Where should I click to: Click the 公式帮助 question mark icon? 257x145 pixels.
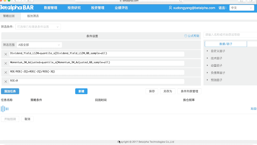pyautogui.click(x=186, y=36)
